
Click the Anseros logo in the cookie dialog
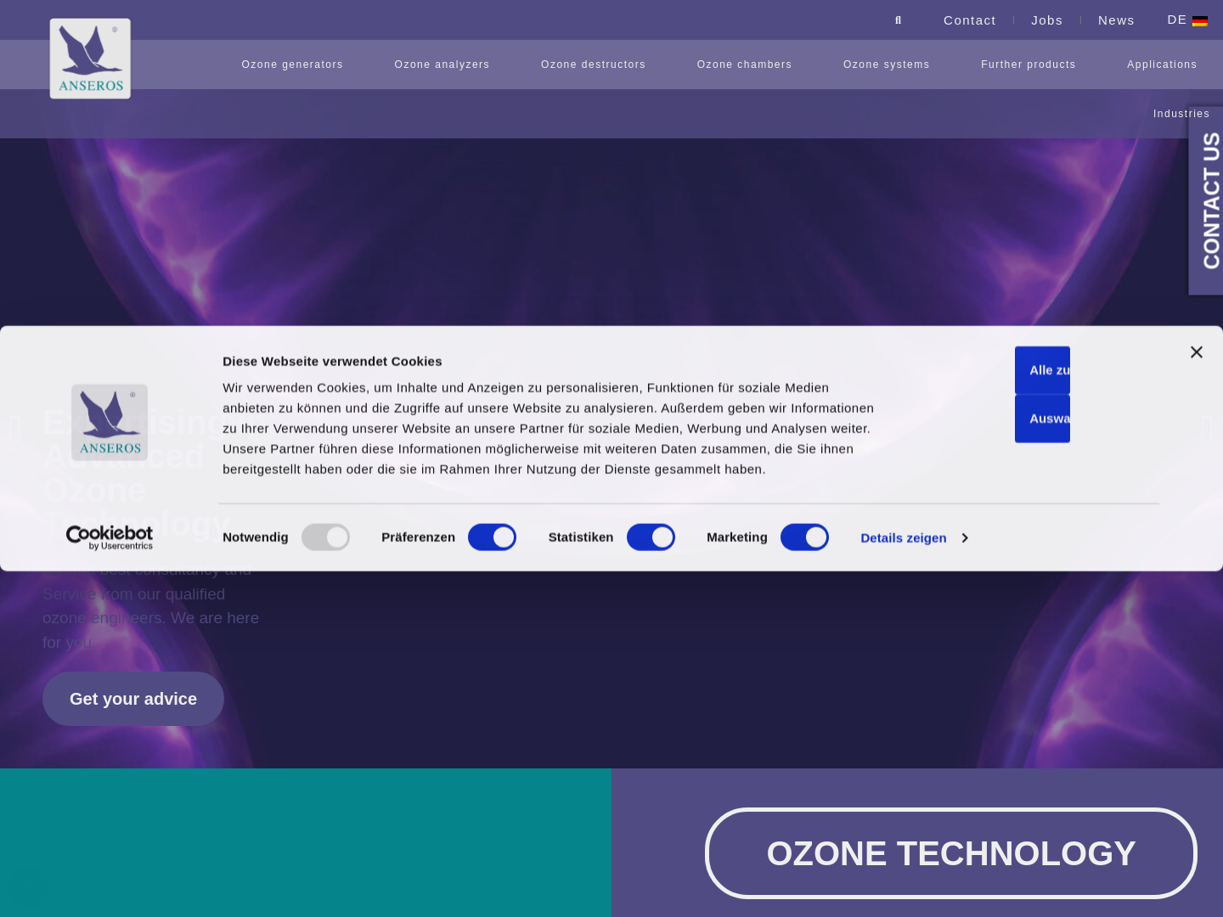[x=110, y=423]
